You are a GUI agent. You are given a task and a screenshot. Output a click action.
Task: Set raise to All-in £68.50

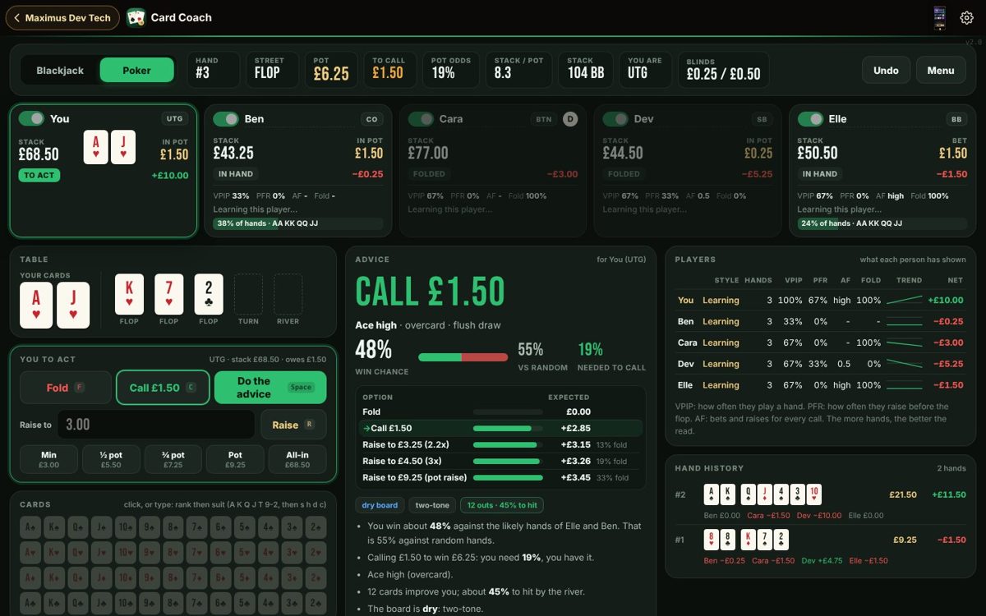pyautogui.click(x=297, y=459)
